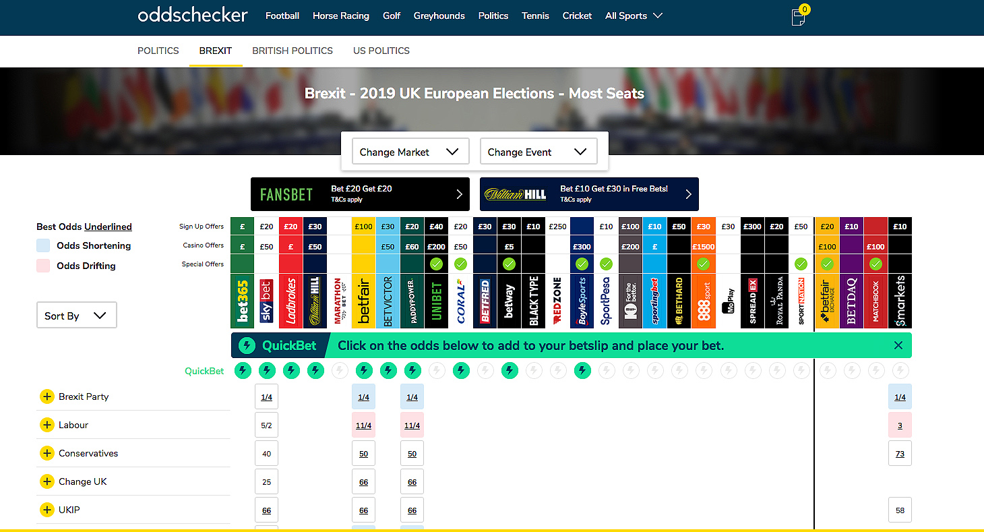Pick Smarkets 58 odds for UKIP
This screenshot has height=532, width=984.
pos(900,510)
